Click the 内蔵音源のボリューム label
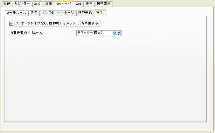215x133 pixels. coord(27,33)
